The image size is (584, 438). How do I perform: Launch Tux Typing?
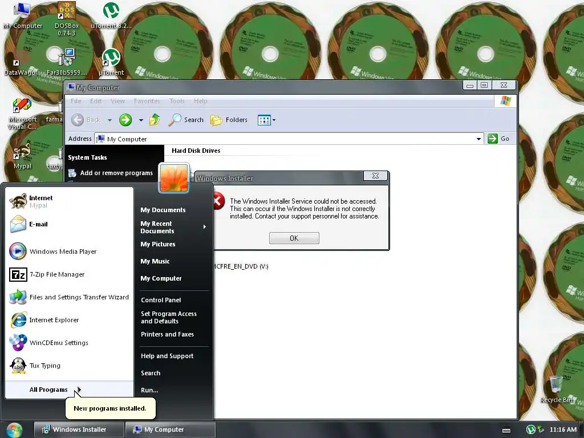pyautogui.click(x=69, y=366)
